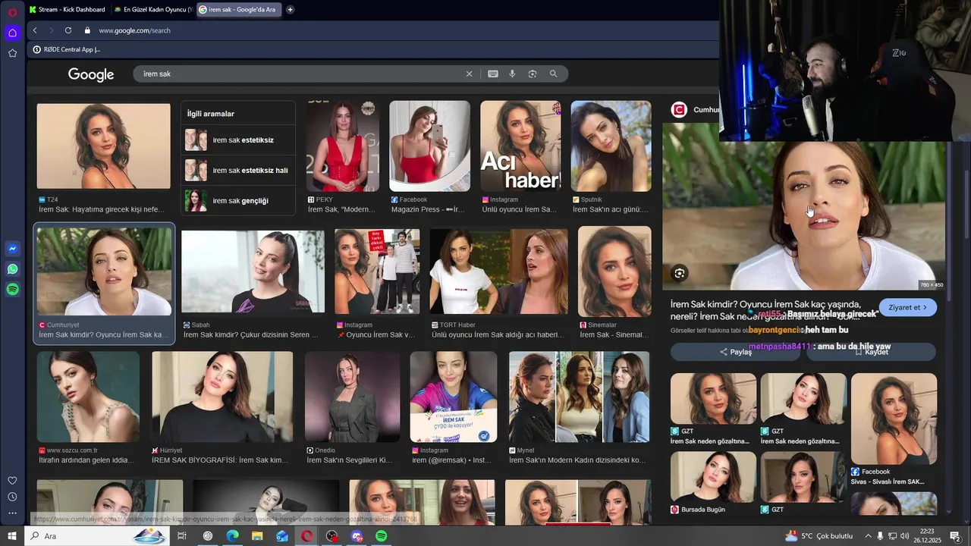Open the www.sozcu.com.tr image result
This screenshot has height=546, width=971.
click(88, 397)
